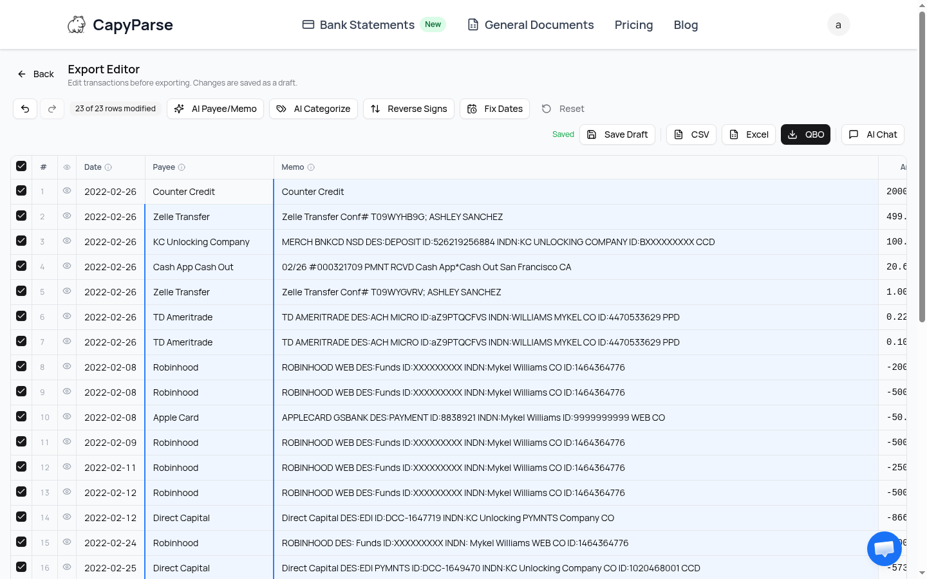Open the Fix Dates tool
The image size is (927, 579).
pyautogui.click(x=494, y=109)
